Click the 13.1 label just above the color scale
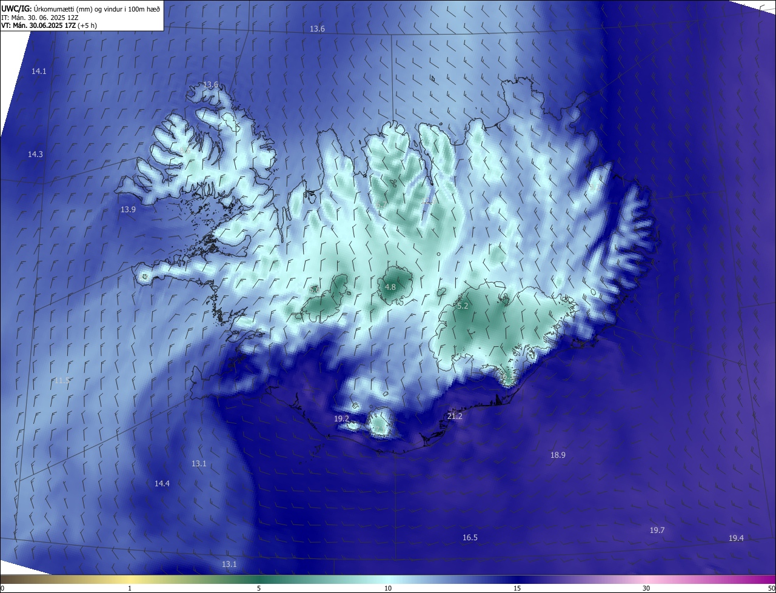 229,564
